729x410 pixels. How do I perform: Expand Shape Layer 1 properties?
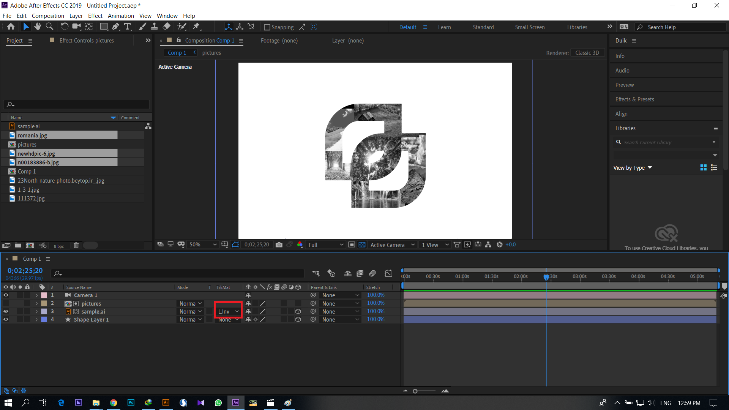click(x=36, y=320)
